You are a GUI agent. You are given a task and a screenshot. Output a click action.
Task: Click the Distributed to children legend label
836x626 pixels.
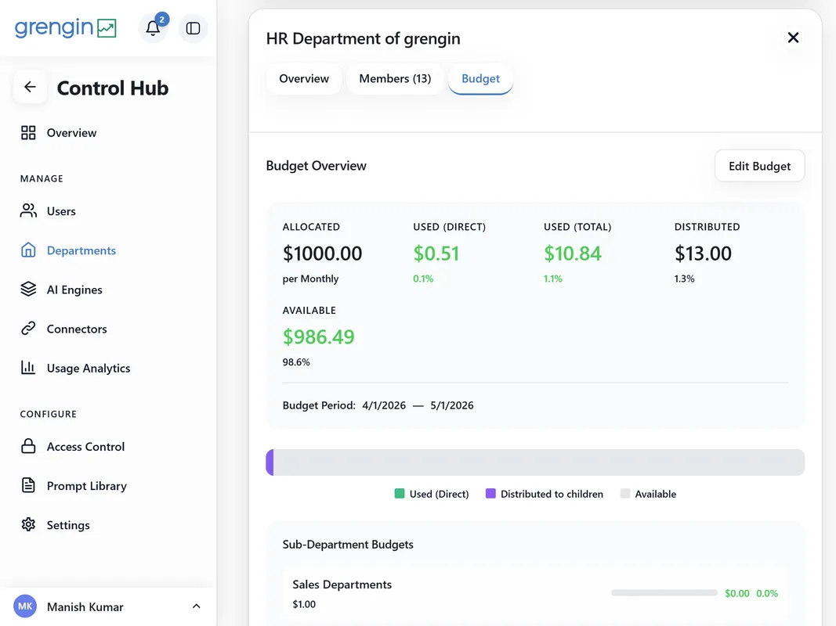click(x=552, y=494)
